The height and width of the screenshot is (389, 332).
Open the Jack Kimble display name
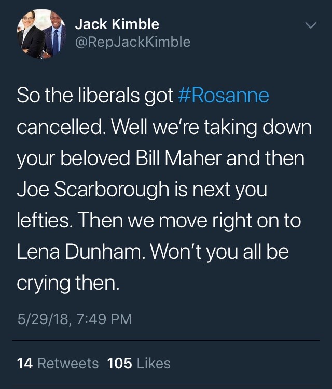117,24
